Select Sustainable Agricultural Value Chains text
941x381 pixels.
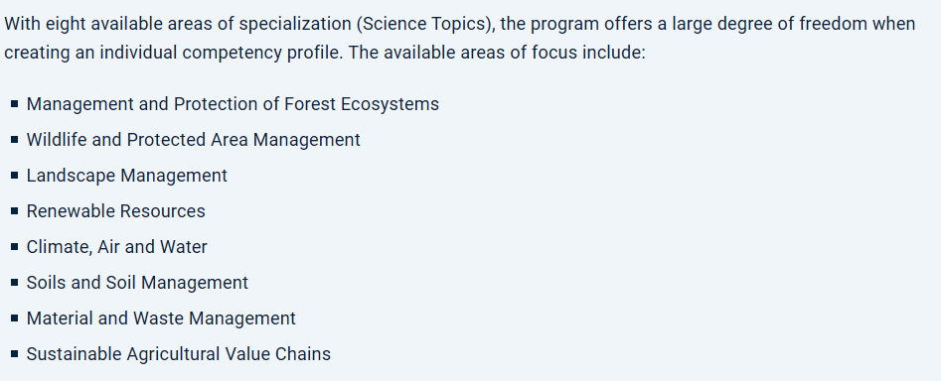[178, 354]
